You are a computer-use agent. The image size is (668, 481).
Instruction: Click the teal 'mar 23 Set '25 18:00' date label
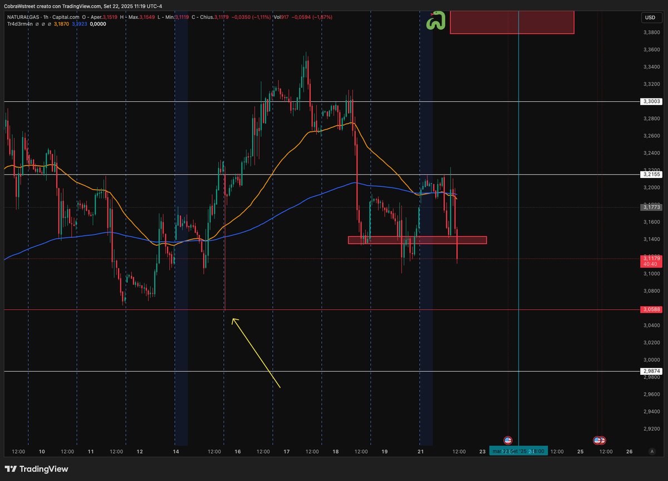pos(518,451)
